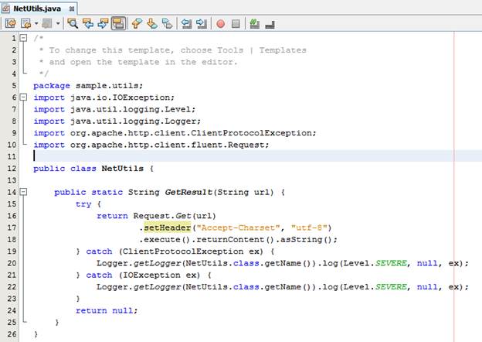Click Logger.getLogger on line 20
The height and width of the screenshot is (342, 482).
coord(138,263)
